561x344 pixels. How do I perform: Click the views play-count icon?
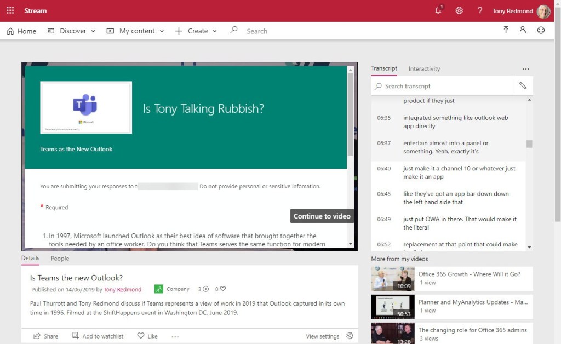(206, 289)
